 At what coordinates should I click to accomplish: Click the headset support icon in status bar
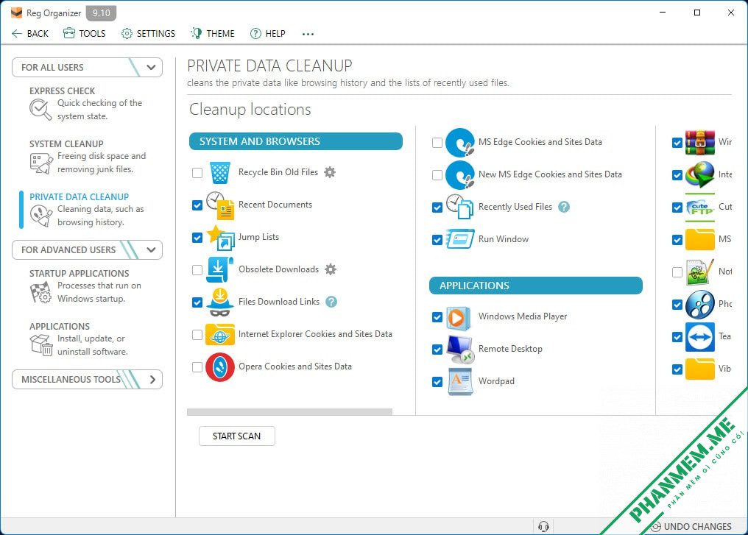click(543, 526)
